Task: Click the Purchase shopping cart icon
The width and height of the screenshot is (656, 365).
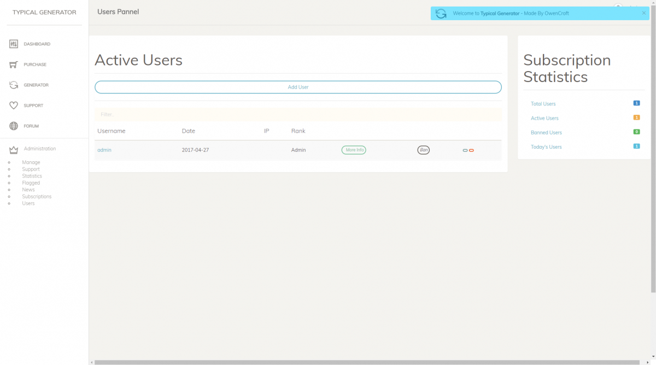Action: click(14, 64)
